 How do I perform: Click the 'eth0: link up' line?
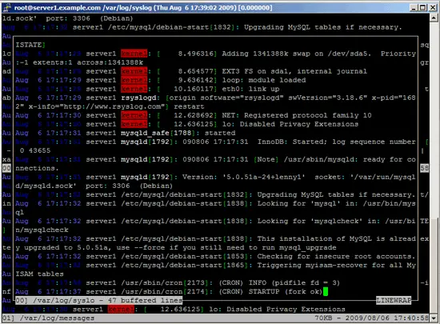[147, 89]
